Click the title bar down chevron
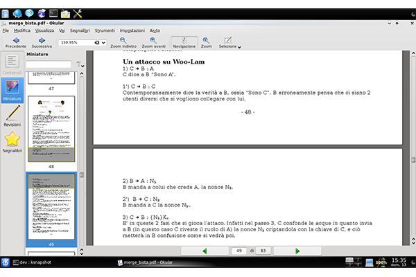 [x=389, y=24]
